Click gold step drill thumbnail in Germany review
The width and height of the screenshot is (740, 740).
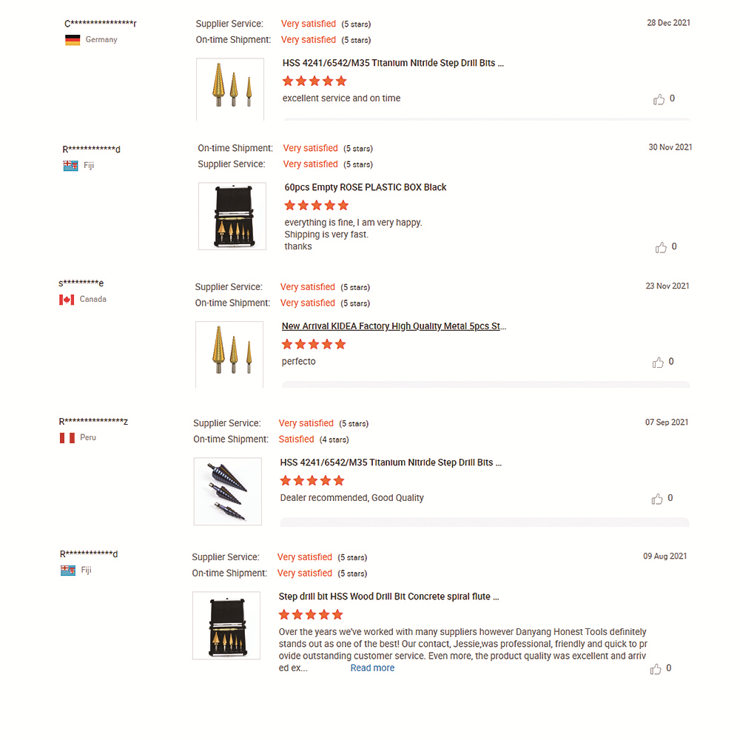coord(230,89)
